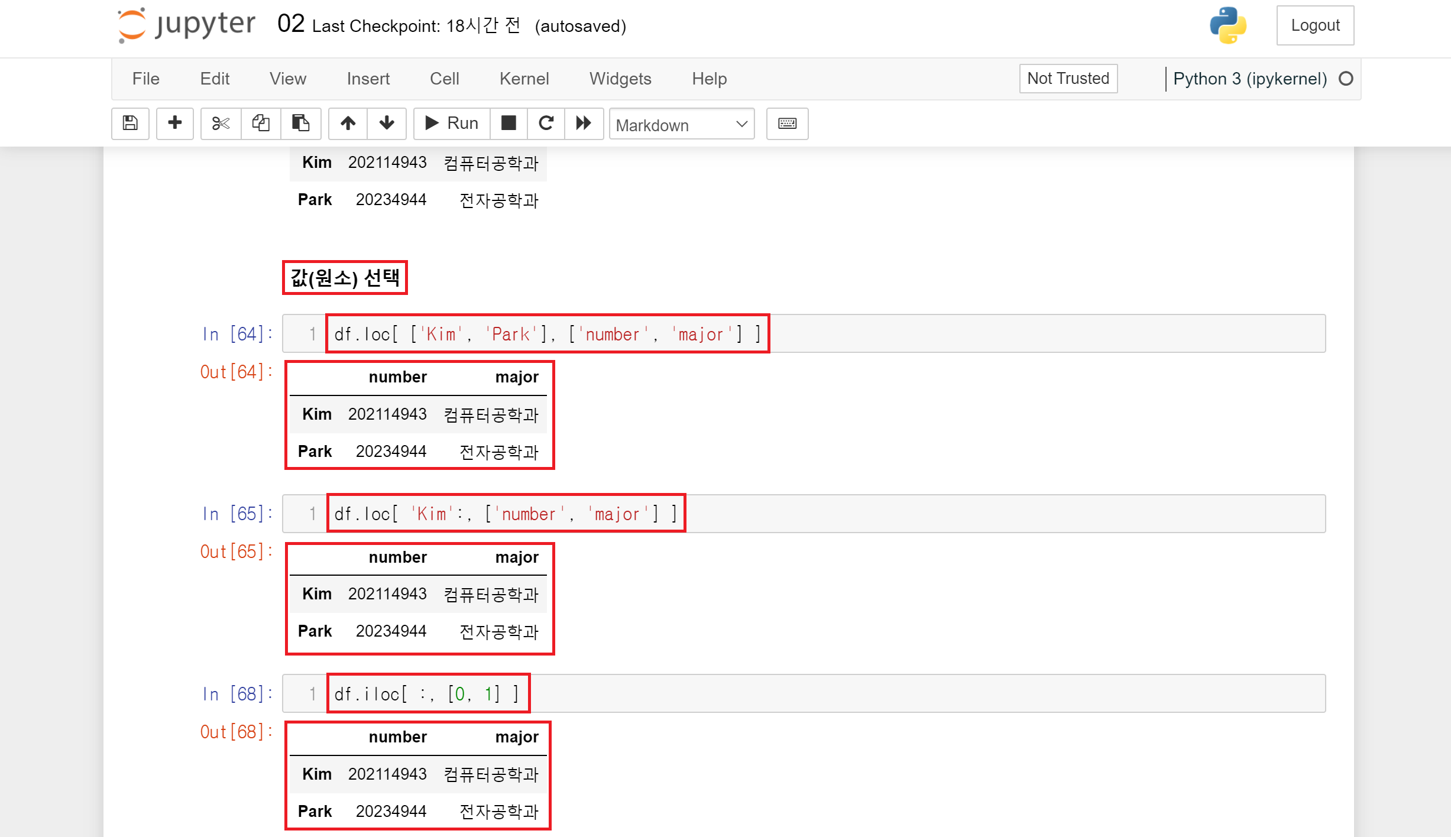1451x837 pixels.
Task: Open the Kernel menu
Action: [x=523, y=79]
